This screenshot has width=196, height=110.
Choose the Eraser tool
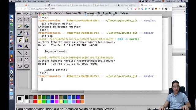coord(20,26)
